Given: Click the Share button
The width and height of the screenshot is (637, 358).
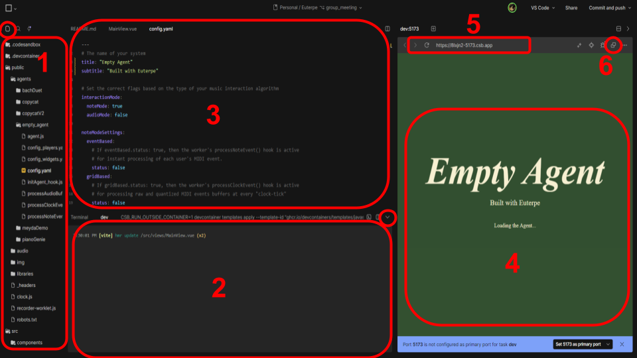Looking at the screenshot, I should click(571, 8).
